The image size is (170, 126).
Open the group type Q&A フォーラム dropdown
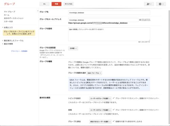click(x=94, y=73)
